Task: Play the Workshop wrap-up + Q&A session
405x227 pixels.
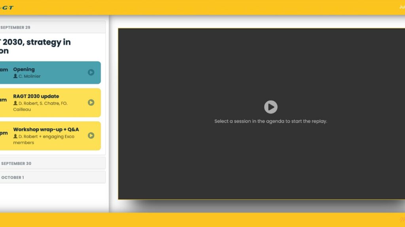Action: 91,136
